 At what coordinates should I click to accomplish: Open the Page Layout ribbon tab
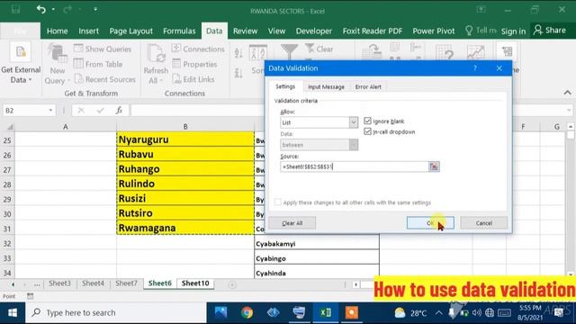pos(130,31)
